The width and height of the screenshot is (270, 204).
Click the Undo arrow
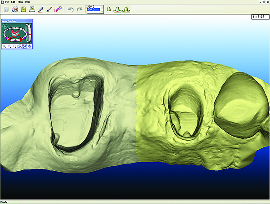pyautogui.click(x=71, y=9)
